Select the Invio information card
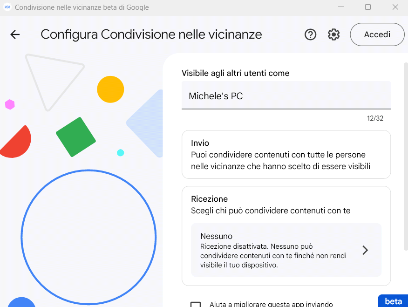 pyautogui.click(x=286, y=155)
